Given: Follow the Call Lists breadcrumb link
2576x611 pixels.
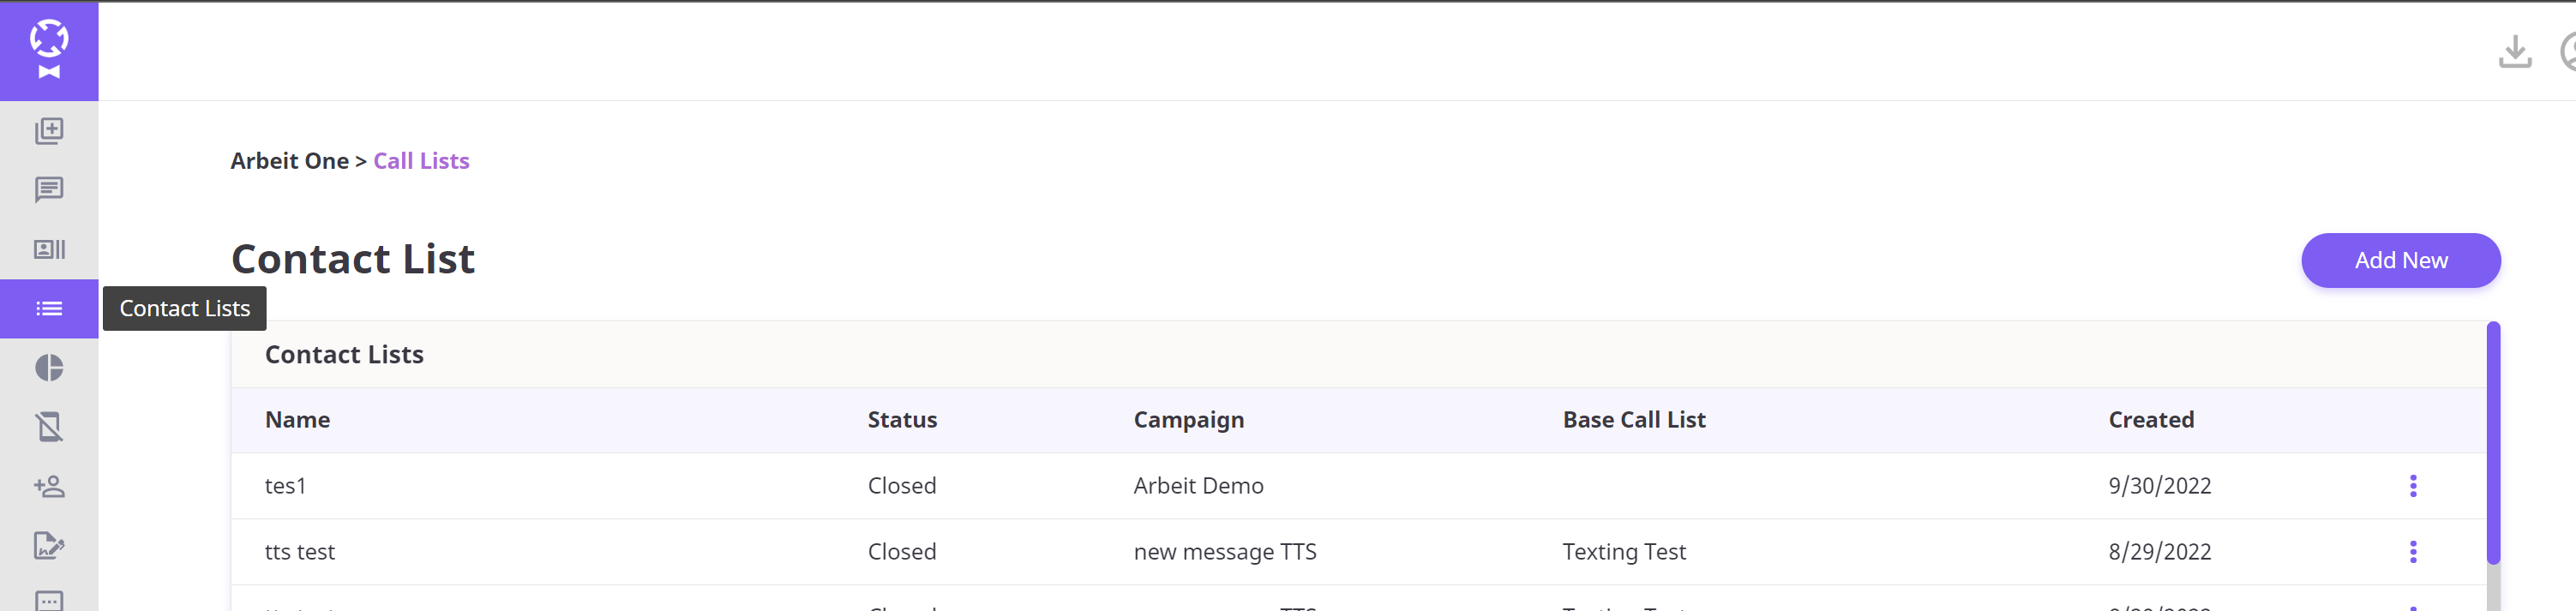Looking at the screenshot, I should point(421,161).
